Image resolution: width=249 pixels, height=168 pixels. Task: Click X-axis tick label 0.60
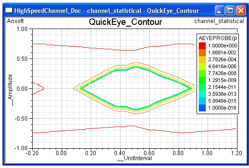pyautogui.click(x=149, y=153)
